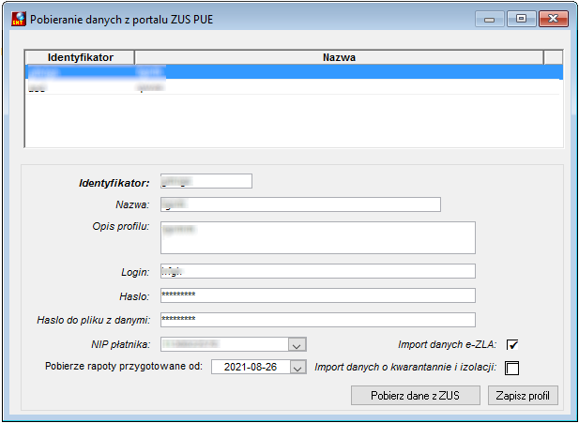Sort by the Identyfikator column header

point(80,57)
